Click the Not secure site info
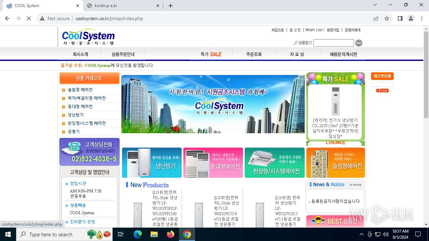This screenshot has height=241, width=429. (55, 18)
